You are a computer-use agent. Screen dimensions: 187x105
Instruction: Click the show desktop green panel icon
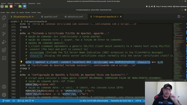(x=6, y=6)
